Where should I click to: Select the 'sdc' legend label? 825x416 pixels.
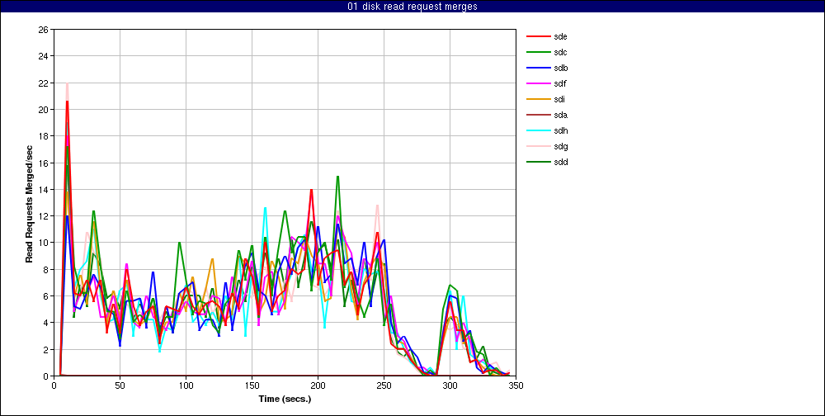click(561, 52)
